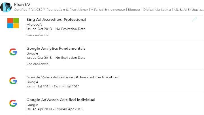
Task: Select Google company name under Video Advertising
Action: (32, 82)
